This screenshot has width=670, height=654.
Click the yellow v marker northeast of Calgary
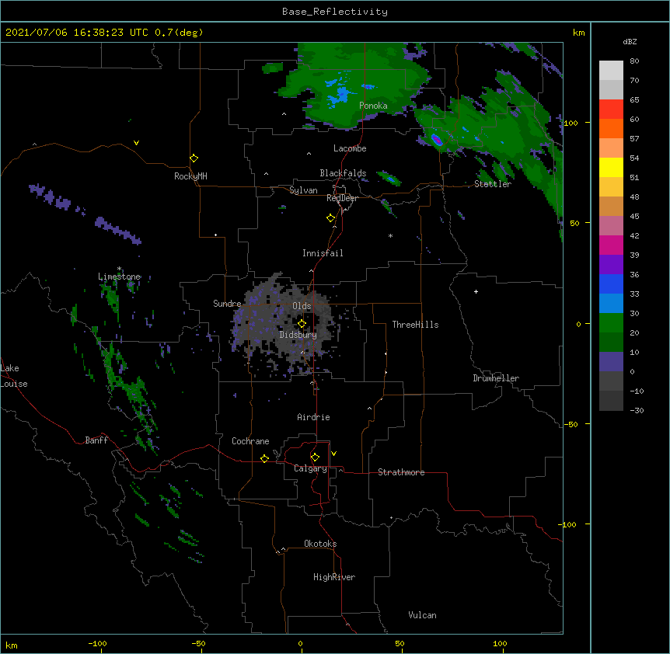click(x=333, y=454)
